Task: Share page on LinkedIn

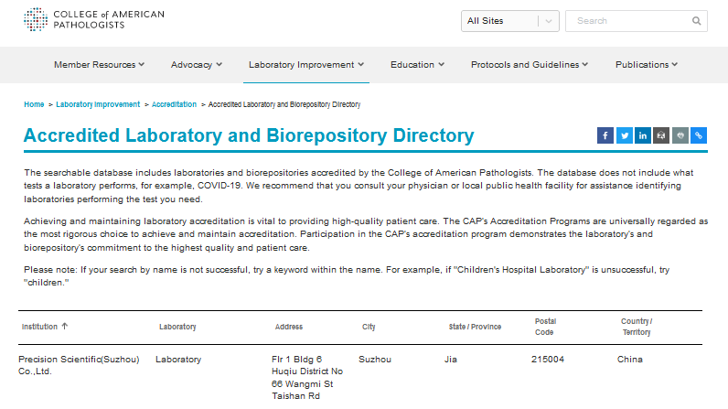Action: [x=643, y=135]
